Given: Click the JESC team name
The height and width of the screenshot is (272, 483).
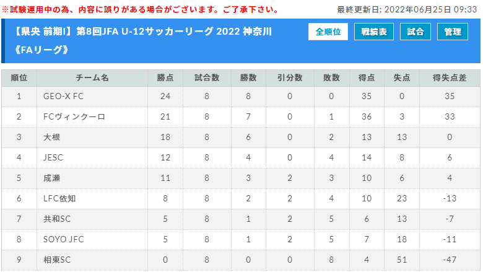Looking at the screenshot, I should (53, 157).
